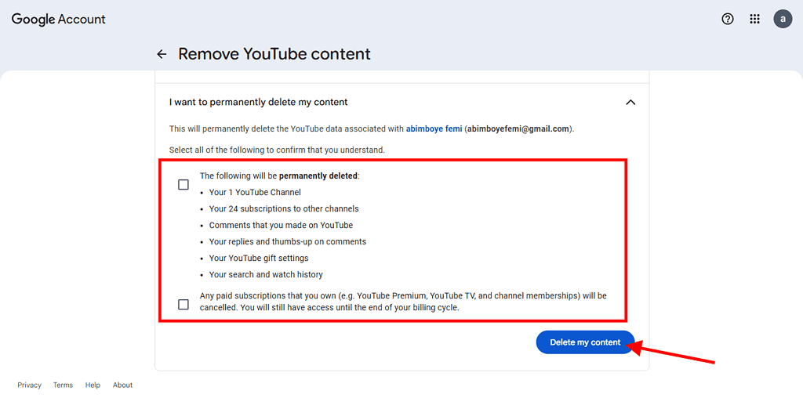Open the Google apps grid

click(x=754, y=20)
